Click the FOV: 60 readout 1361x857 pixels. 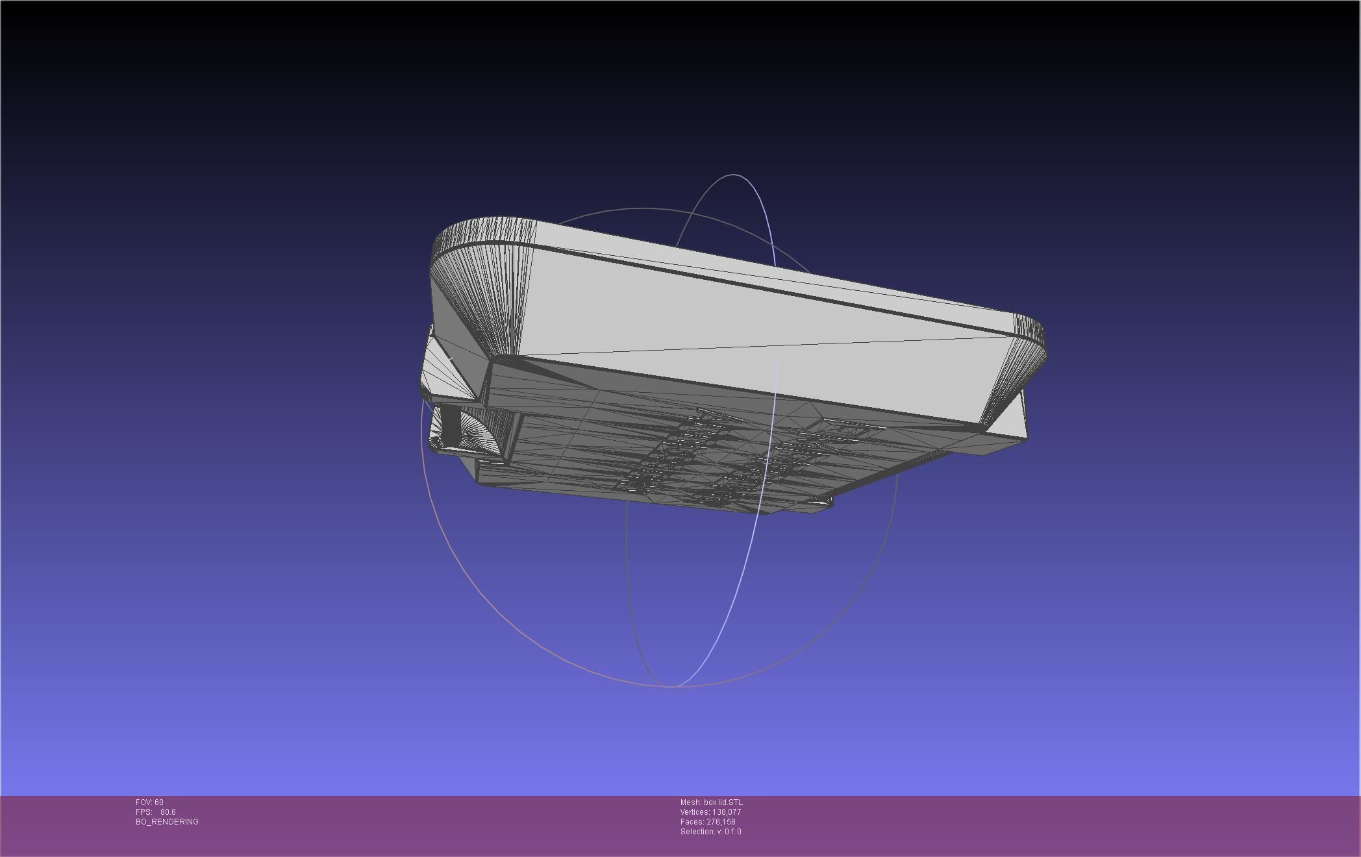coord(149,802)
